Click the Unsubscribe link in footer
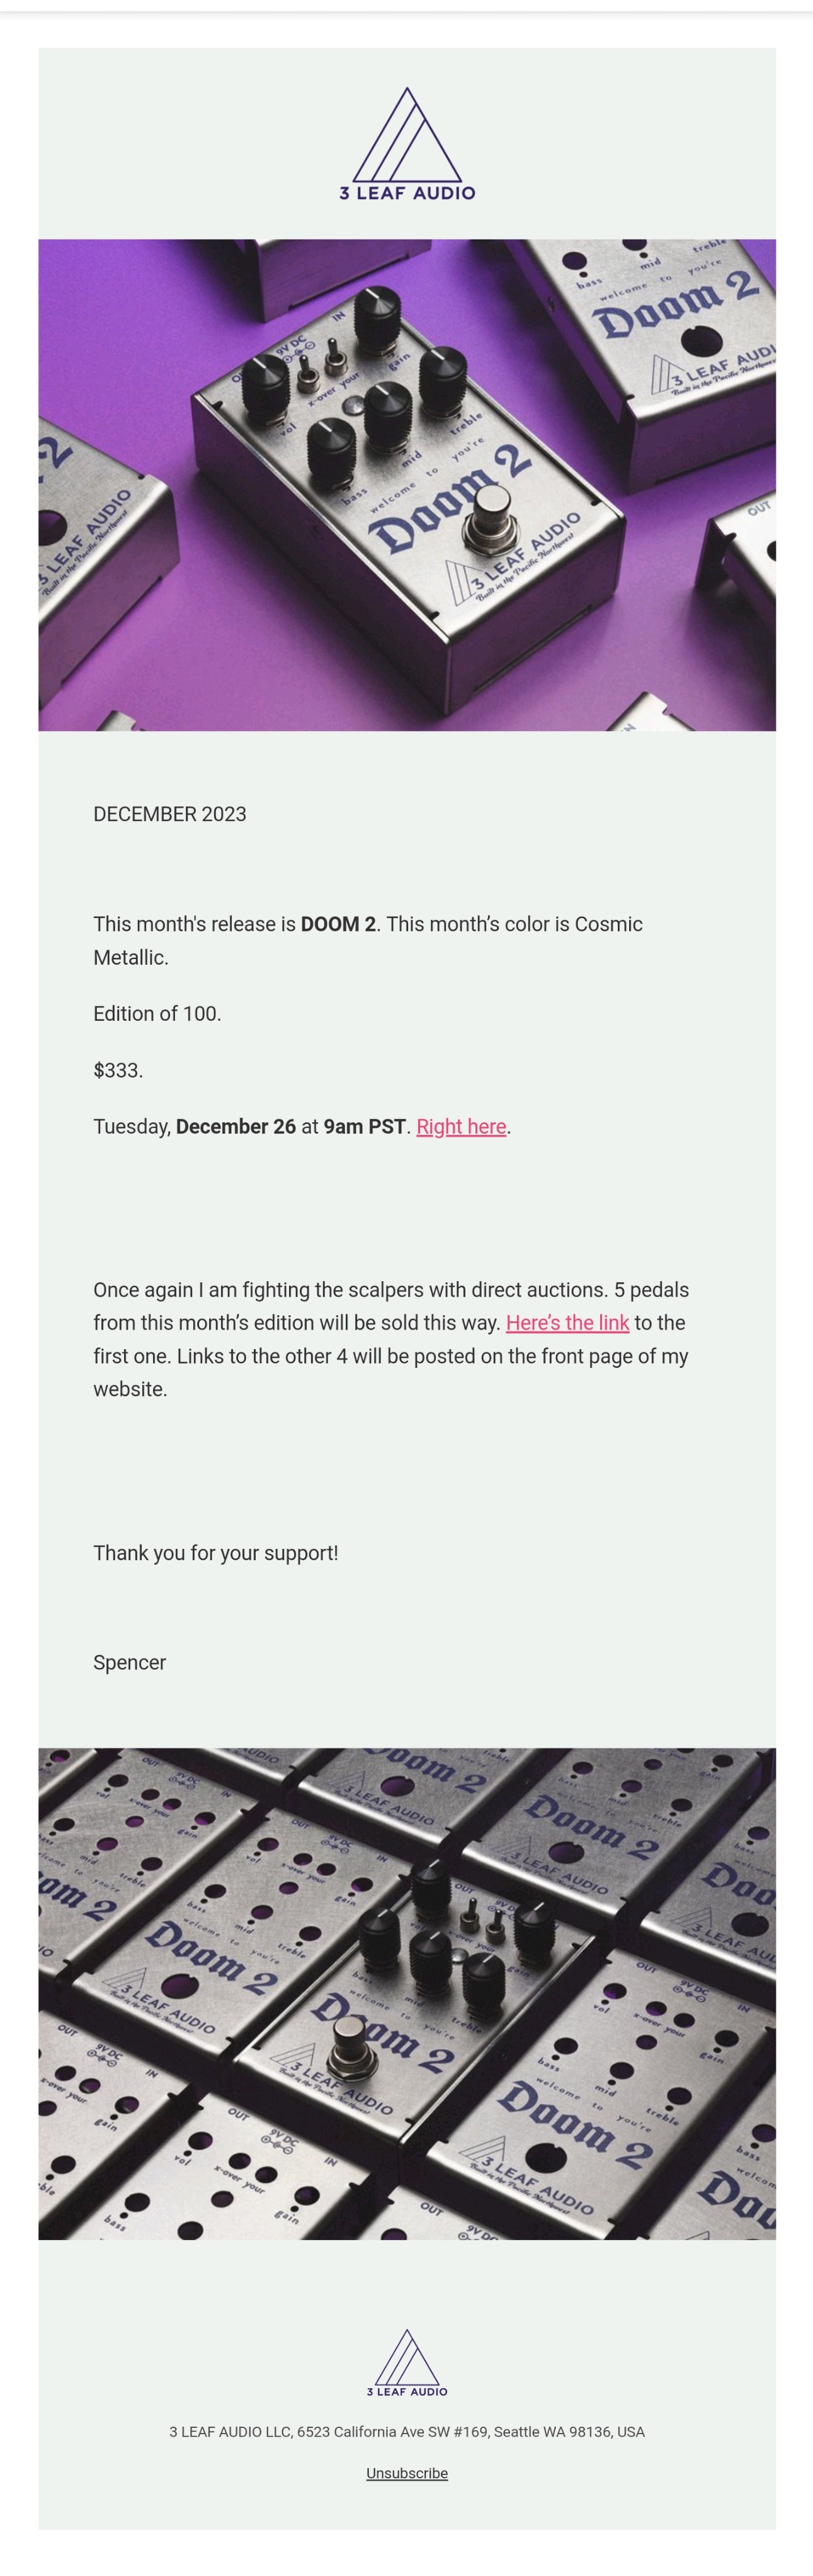The width and height of the screenshot is (813, 2576). coord(407,2473)
